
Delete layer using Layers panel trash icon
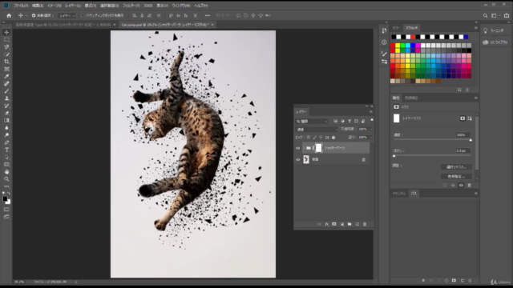pos(365,224)
